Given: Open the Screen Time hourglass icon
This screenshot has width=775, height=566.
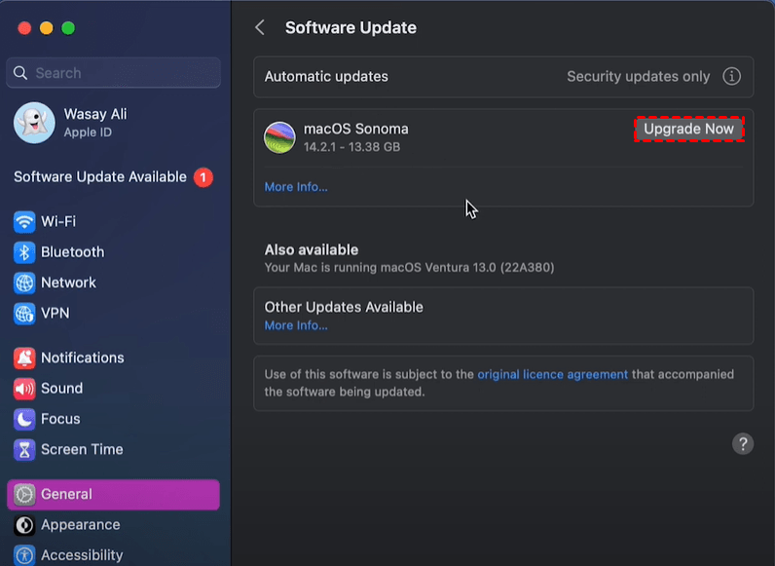Looking at the screenshot, I should (24, 450).
